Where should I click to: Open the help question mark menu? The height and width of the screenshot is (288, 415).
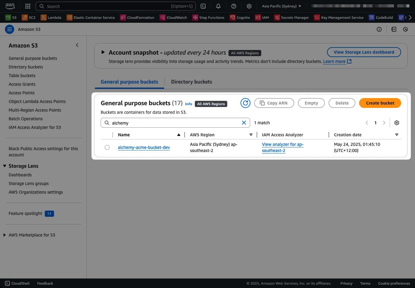tap(234, 6)
